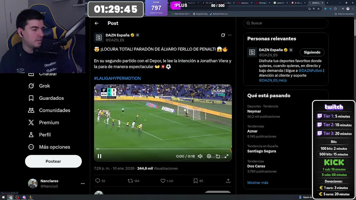356x200 pixels.
Task: Open the Windows Start menu
Action: pos(3,197)
